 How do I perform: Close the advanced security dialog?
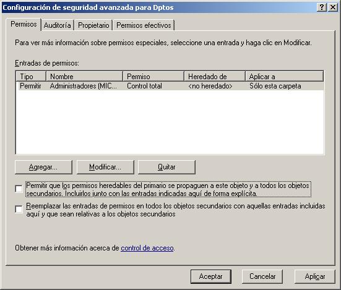(x=333, y=7)
